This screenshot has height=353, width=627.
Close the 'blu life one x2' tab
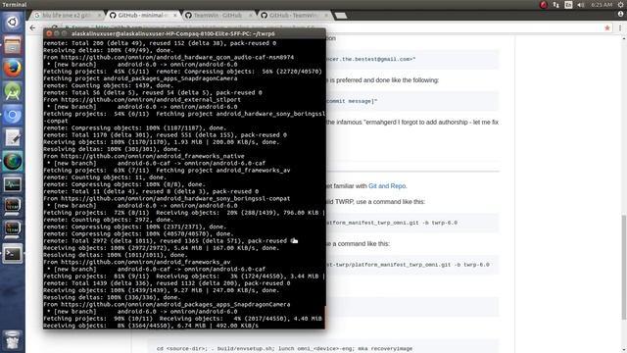pos(99,16)
